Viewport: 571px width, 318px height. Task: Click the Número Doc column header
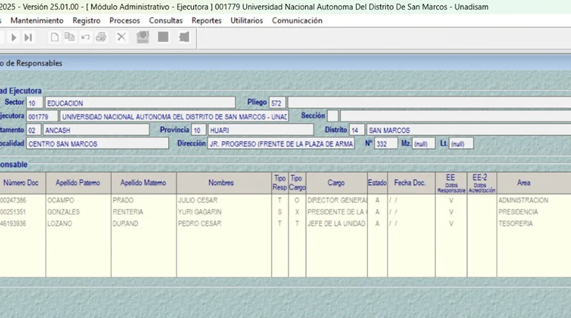point(22,183)
